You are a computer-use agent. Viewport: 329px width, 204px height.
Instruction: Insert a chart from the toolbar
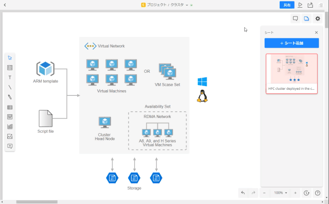pos(10,127)
